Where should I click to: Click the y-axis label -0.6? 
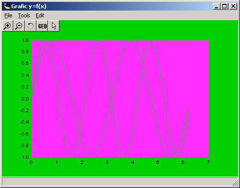[25, 134]
